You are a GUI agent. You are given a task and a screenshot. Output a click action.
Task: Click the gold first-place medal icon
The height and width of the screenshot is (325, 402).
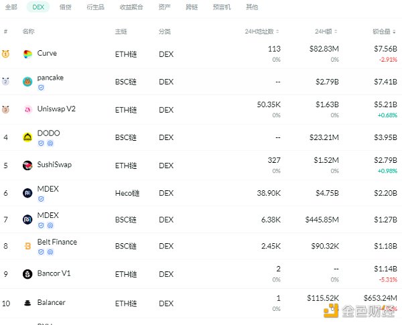click(x=5, y=54)
